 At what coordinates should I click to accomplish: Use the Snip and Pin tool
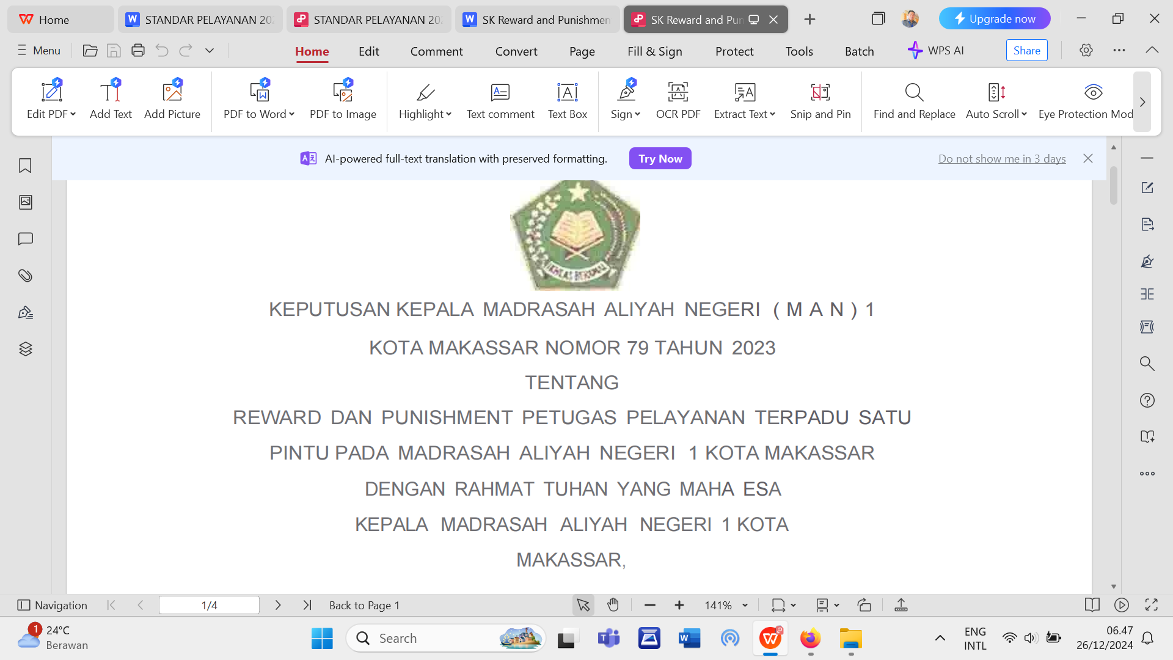pyautogui.click(x=820, y=101)
